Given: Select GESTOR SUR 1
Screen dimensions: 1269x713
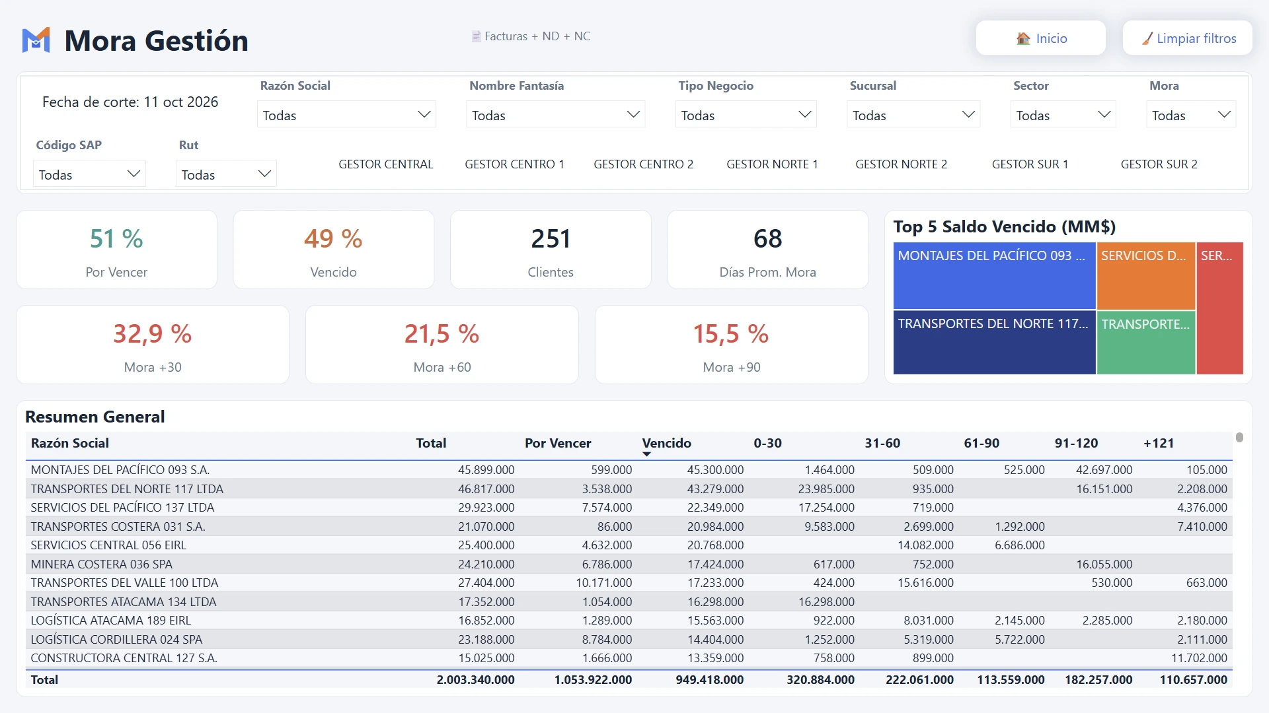Looking at the screenshot, I should [x=1030, y=164].
